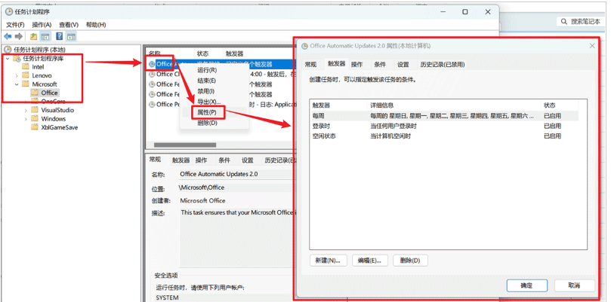Click the \Microsoft\Office location value
Image resolution: width=611 pixels, height=302 pixels.
202,188
